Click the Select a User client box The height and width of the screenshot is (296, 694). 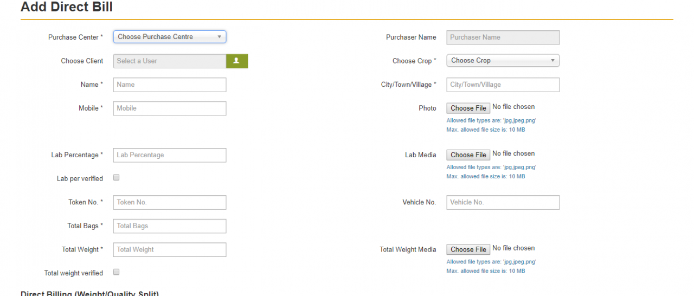[x=169, y=61]
